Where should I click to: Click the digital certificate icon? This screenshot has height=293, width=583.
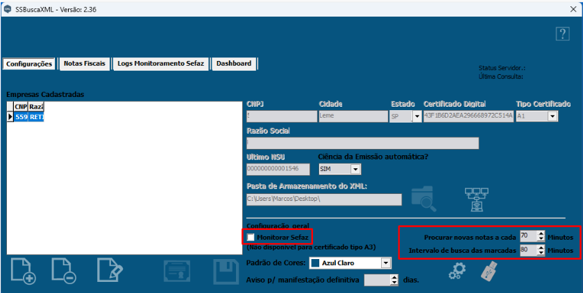coord(176,271)
